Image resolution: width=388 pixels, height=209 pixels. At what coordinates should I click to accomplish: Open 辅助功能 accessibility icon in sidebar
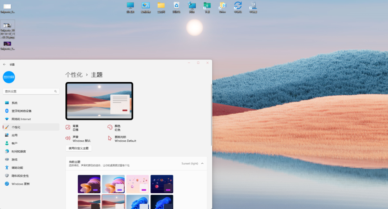[7, 168]
